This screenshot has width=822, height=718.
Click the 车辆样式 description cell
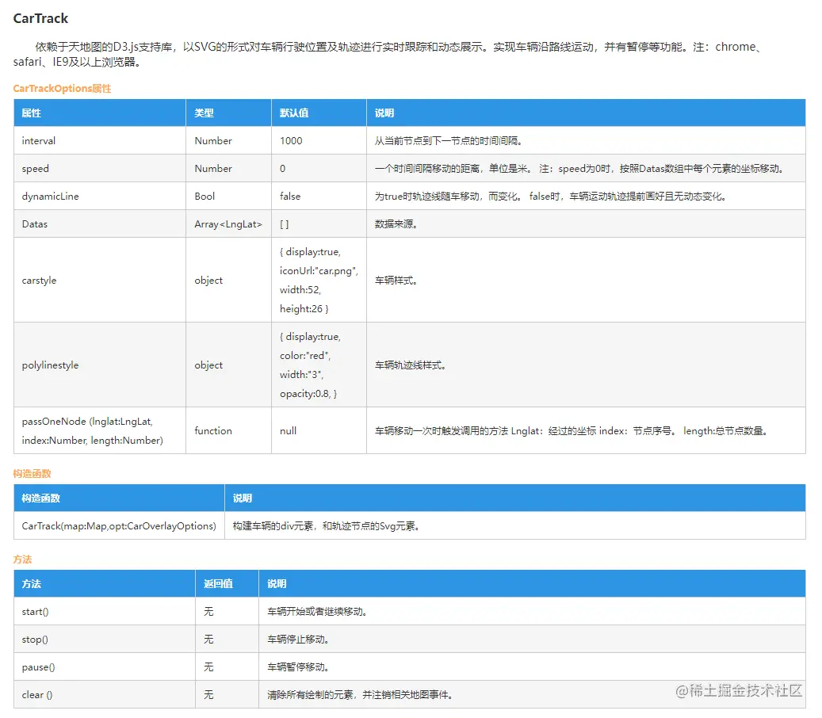(x=586, y=280)
